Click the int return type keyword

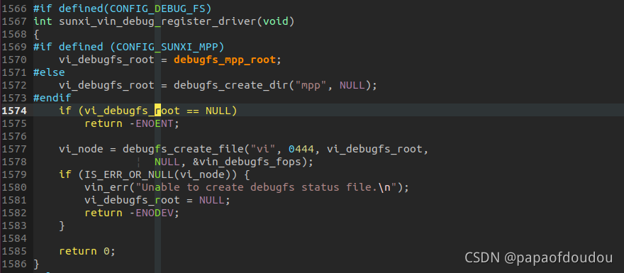(x=43, y=21)
